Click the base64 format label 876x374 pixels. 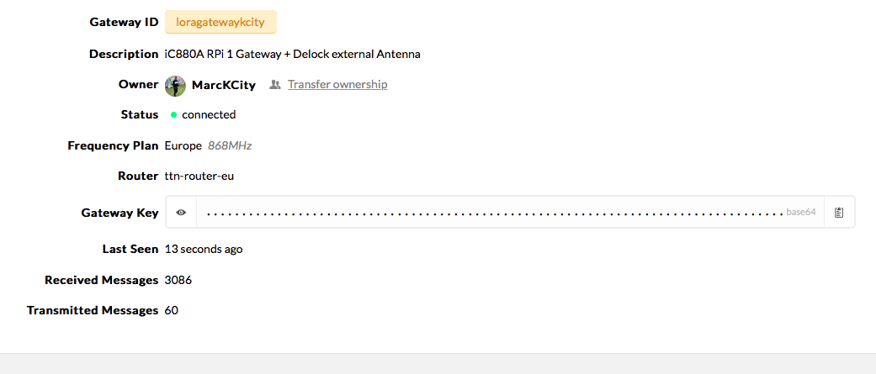pos(801,212)
